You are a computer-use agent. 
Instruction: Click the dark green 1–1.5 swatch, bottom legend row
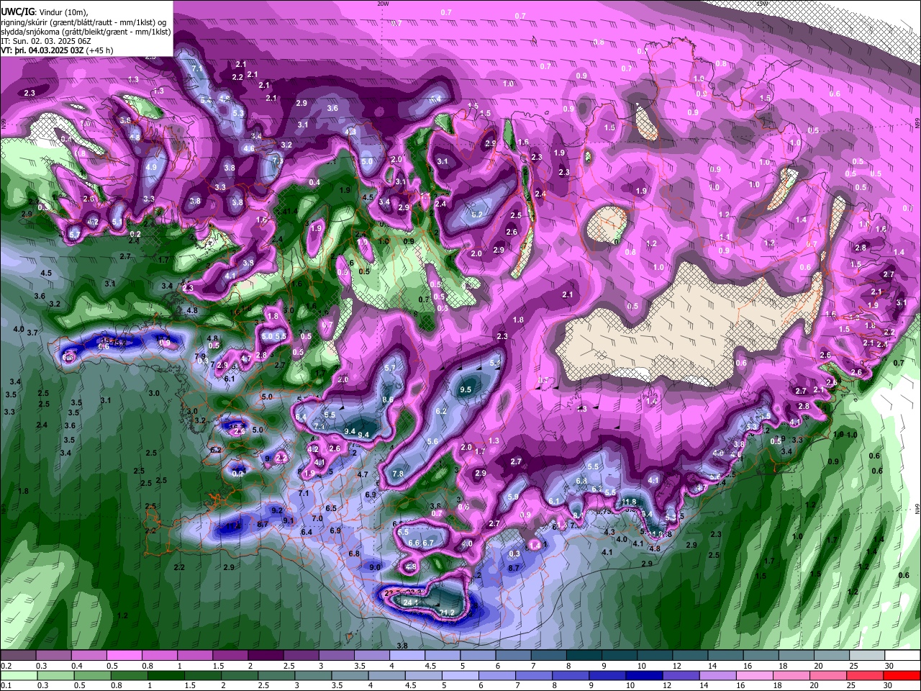[165, 675]
